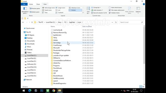Open Google Chrome from taskbar
This screenshot has height=93, width=166.
click(x=54, y=91)
